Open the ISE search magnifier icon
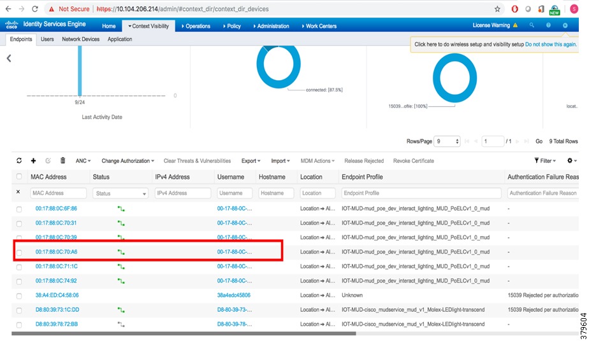Screen dimensions: 589x341 tap(532, 25)
